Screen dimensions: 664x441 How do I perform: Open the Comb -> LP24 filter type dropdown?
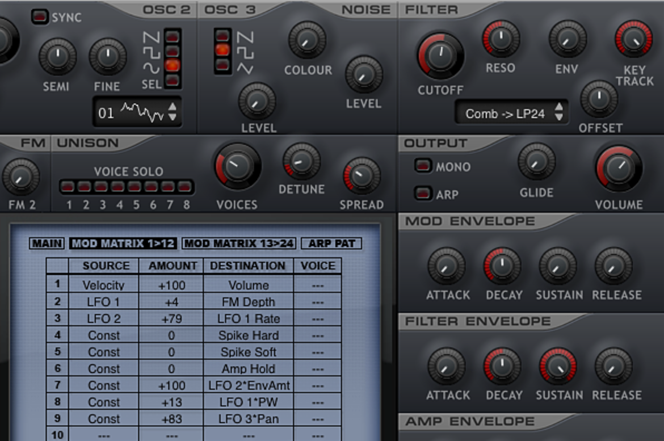(511, 112)
